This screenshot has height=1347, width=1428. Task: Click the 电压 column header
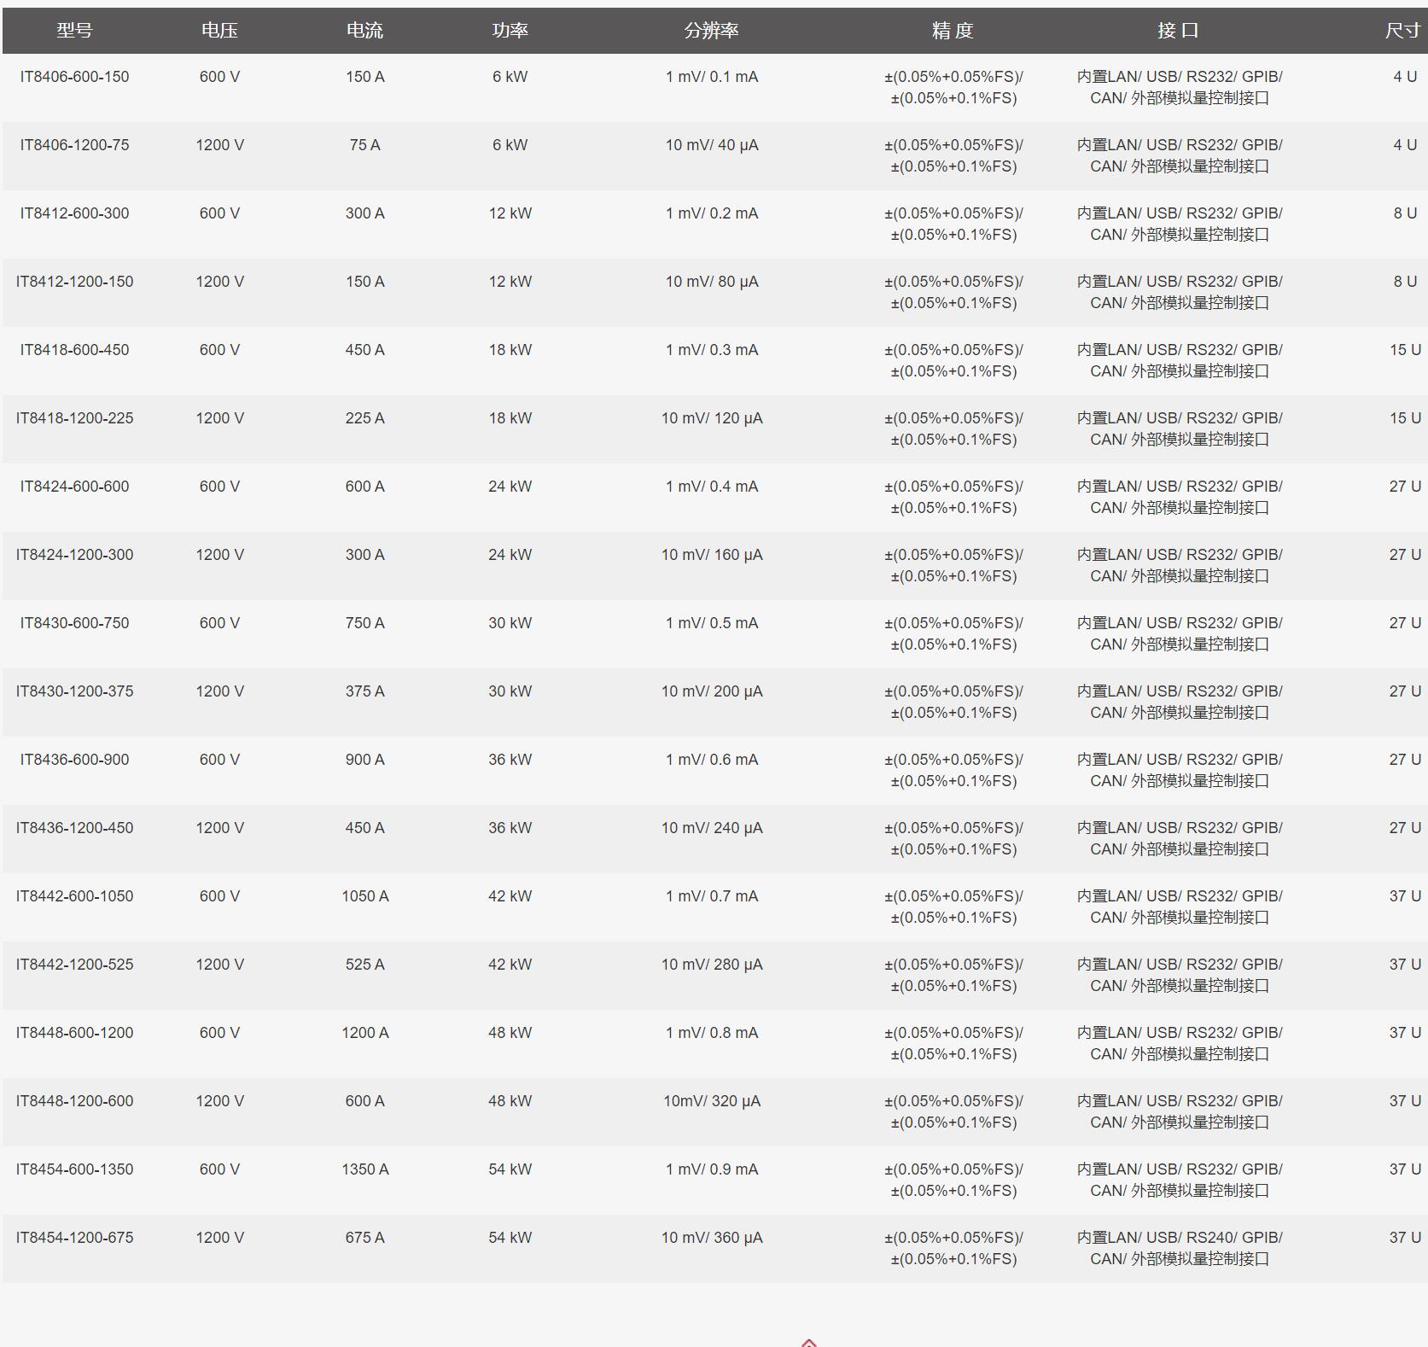coord(219,31)
